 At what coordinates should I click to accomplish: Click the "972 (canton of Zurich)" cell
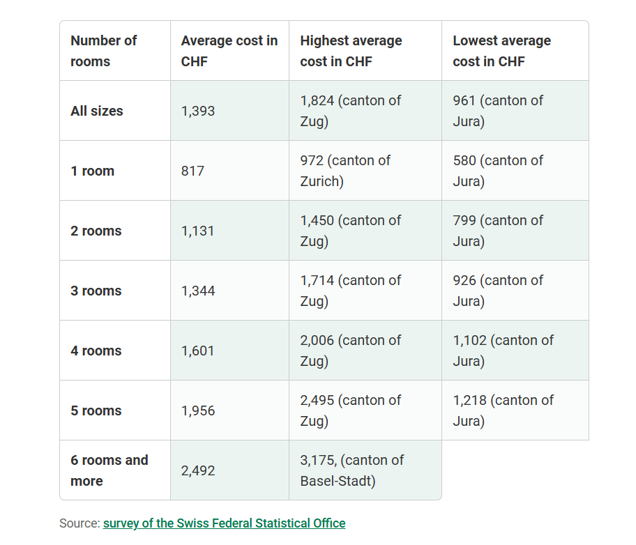pos(345,171)
